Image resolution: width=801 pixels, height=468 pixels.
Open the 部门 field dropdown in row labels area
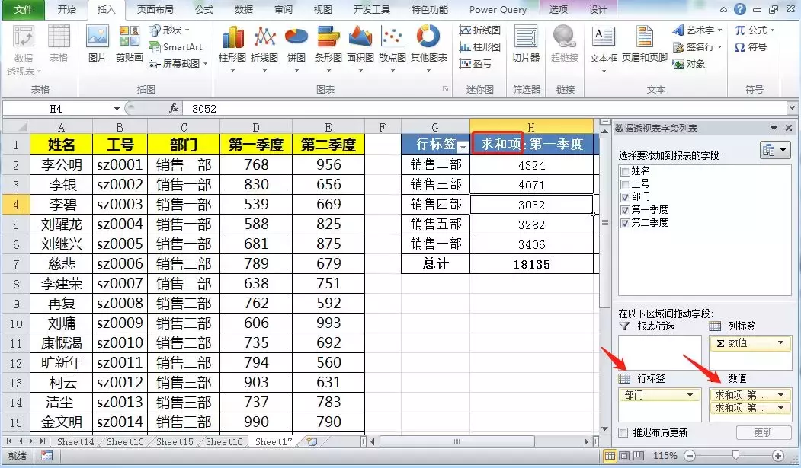tap(690, 395)
